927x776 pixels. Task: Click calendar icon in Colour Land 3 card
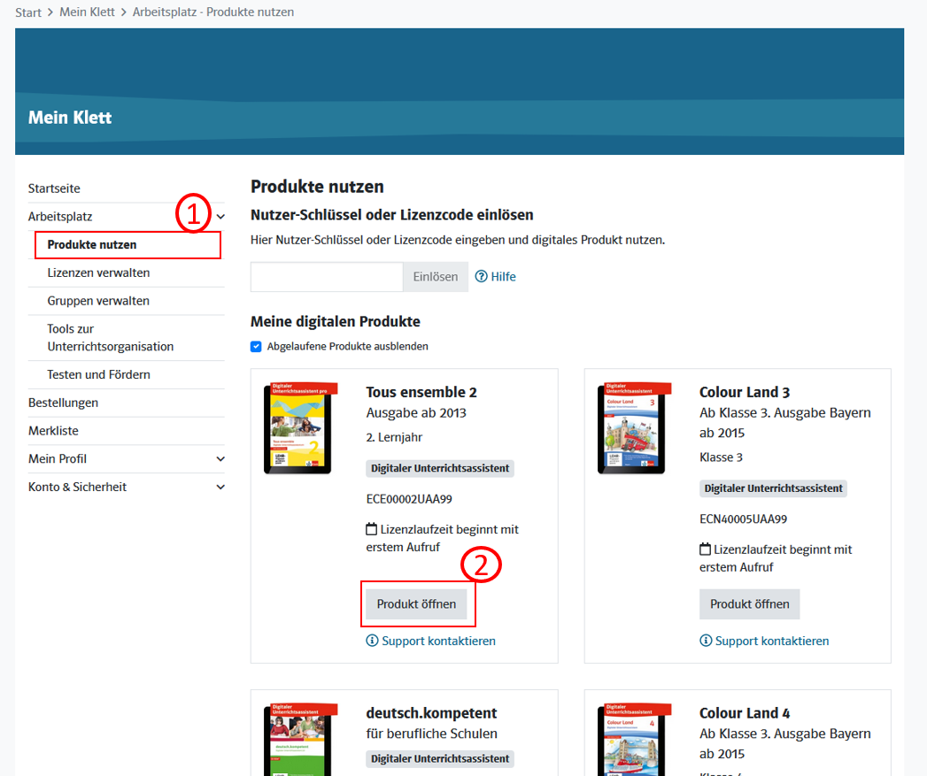pos(705,549)
